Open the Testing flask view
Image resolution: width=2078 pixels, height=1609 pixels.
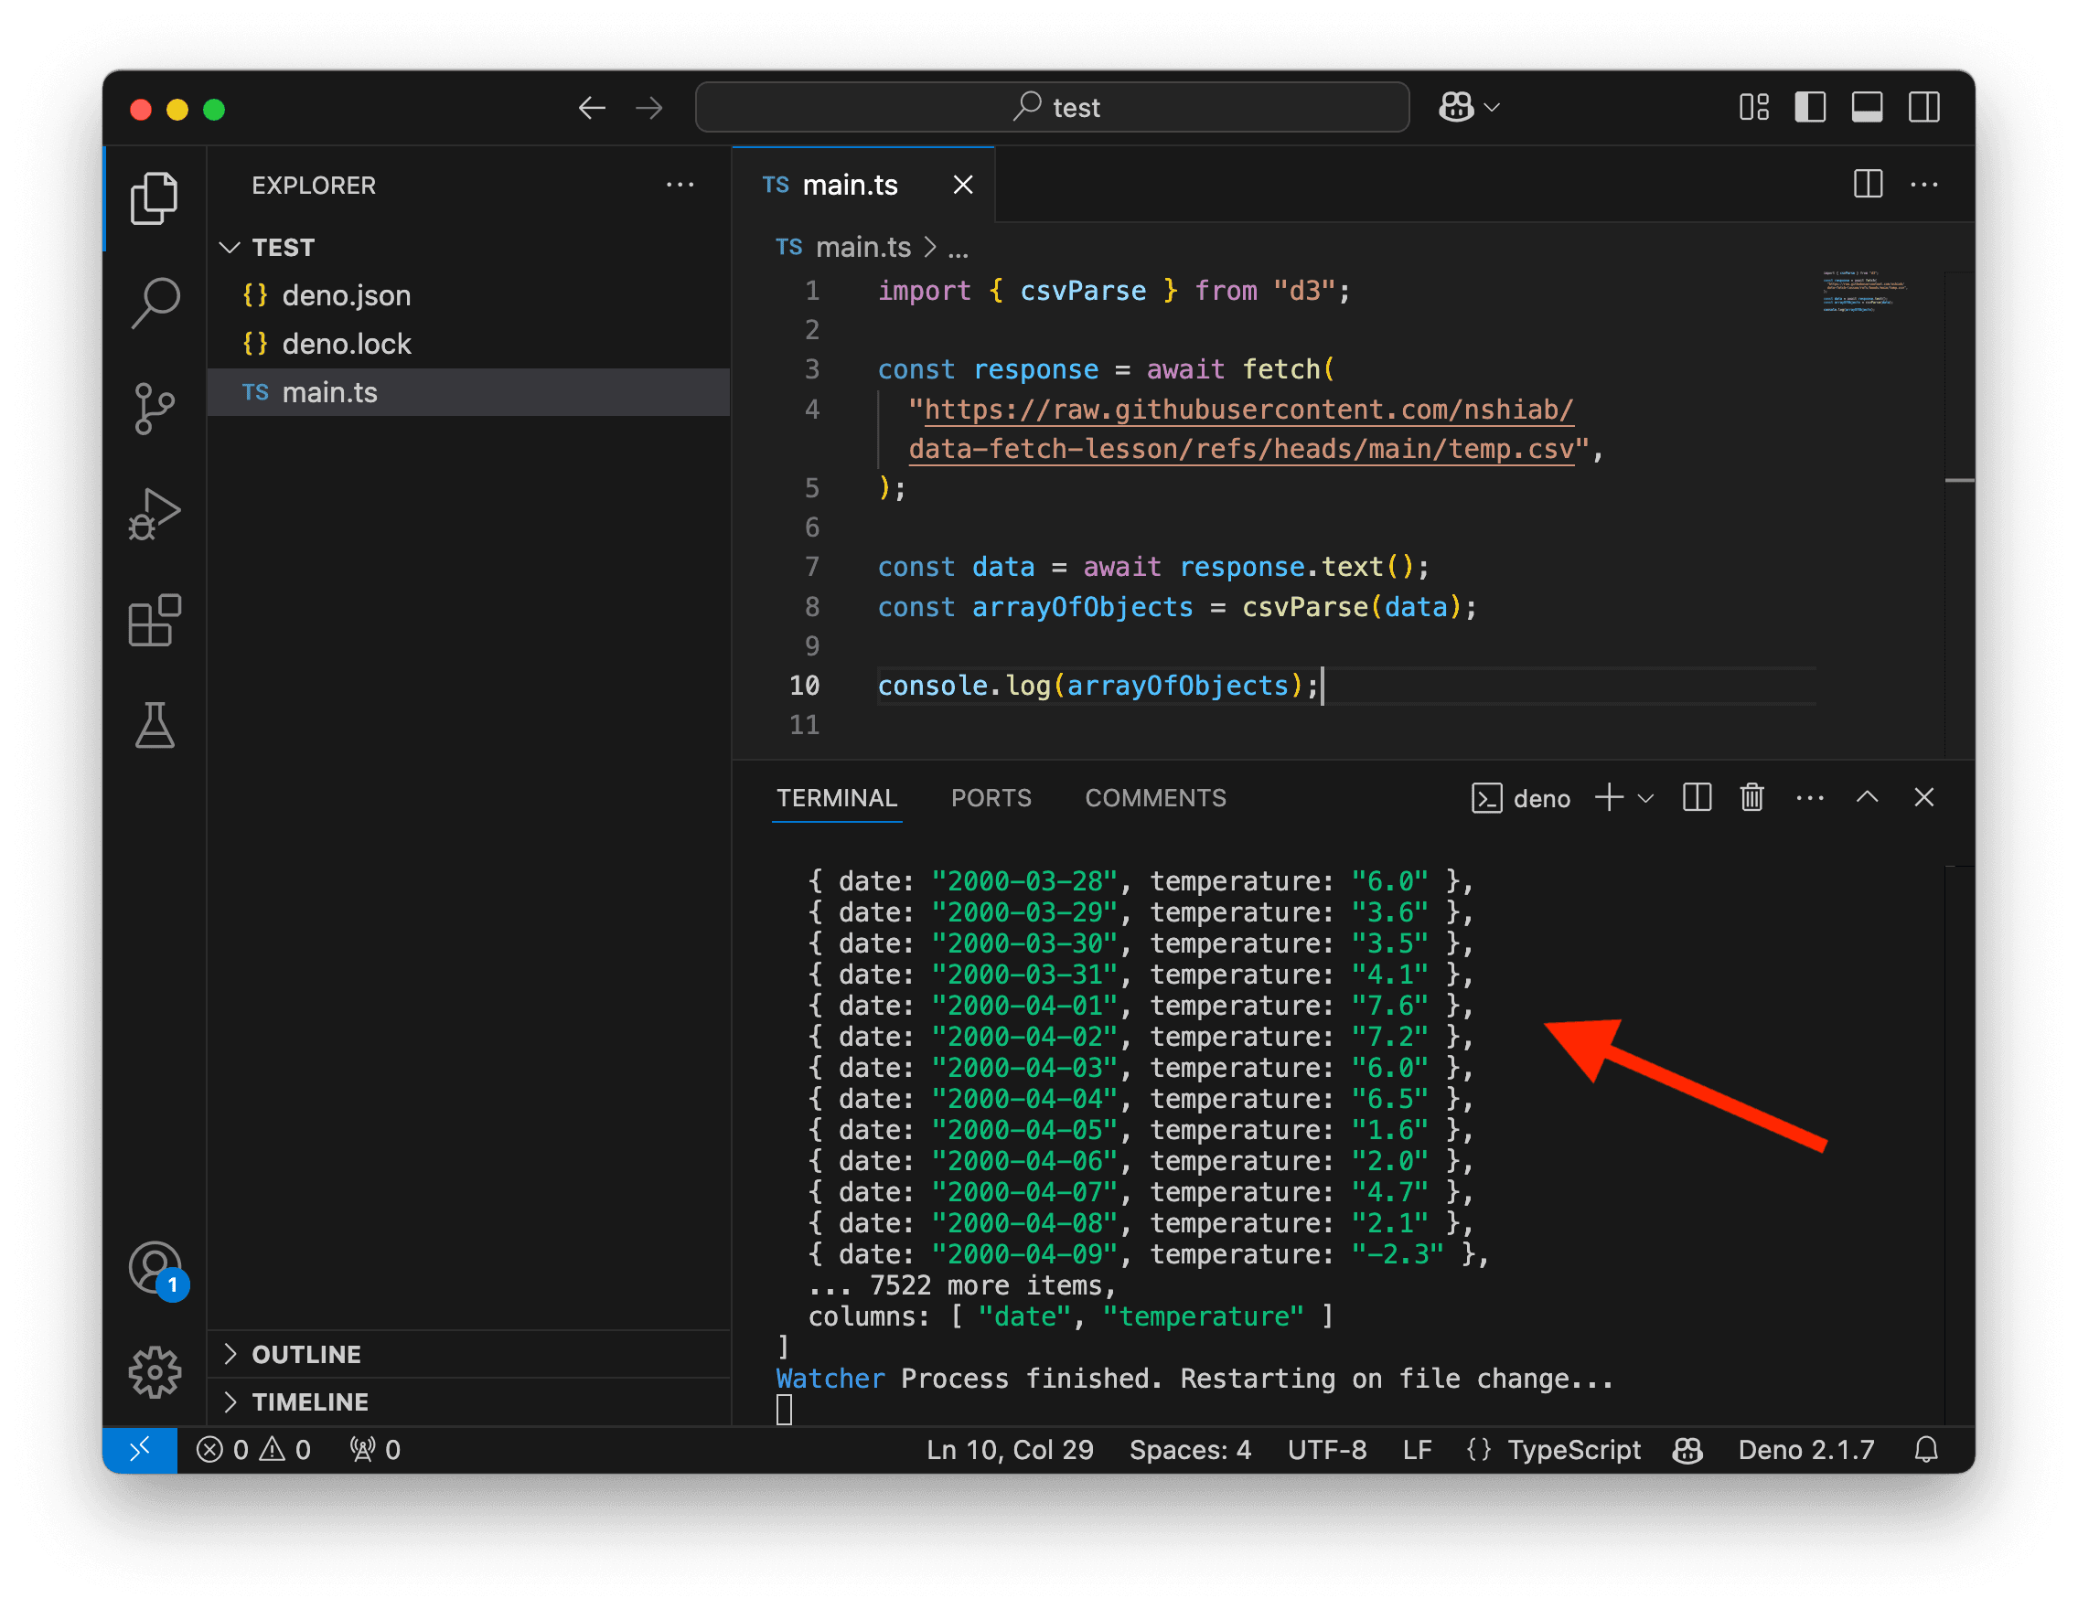point(155,726)
